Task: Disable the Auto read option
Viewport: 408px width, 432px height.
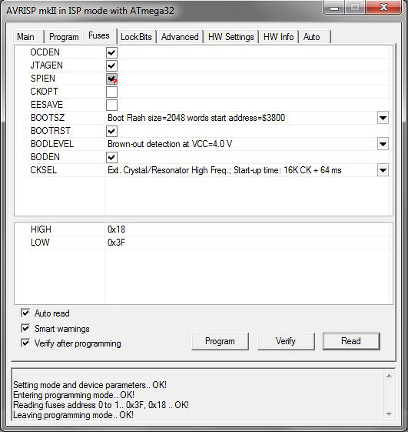Action: pyautogui.click(x=25, y=313)
